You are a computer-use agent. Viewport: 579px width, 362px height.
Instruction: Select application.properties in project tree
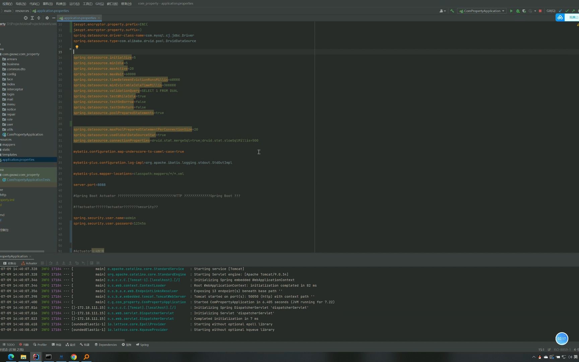point(18,160)
